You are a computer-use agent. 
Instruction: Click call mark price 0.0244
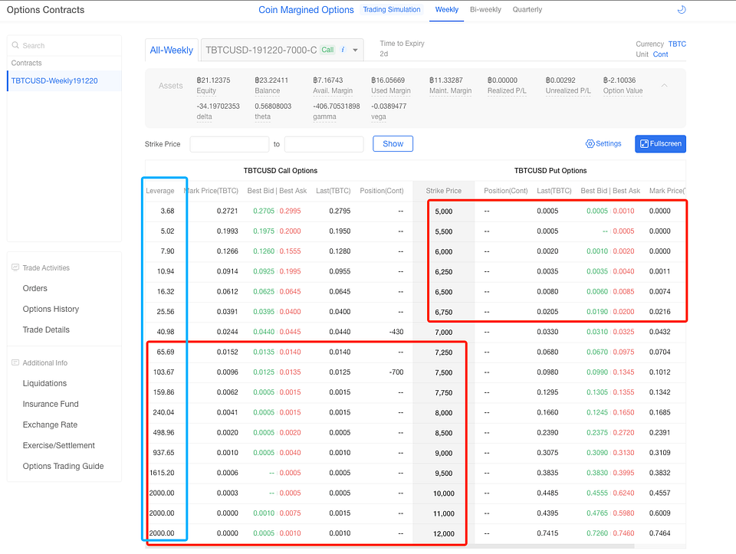click(x=227, y=332)
